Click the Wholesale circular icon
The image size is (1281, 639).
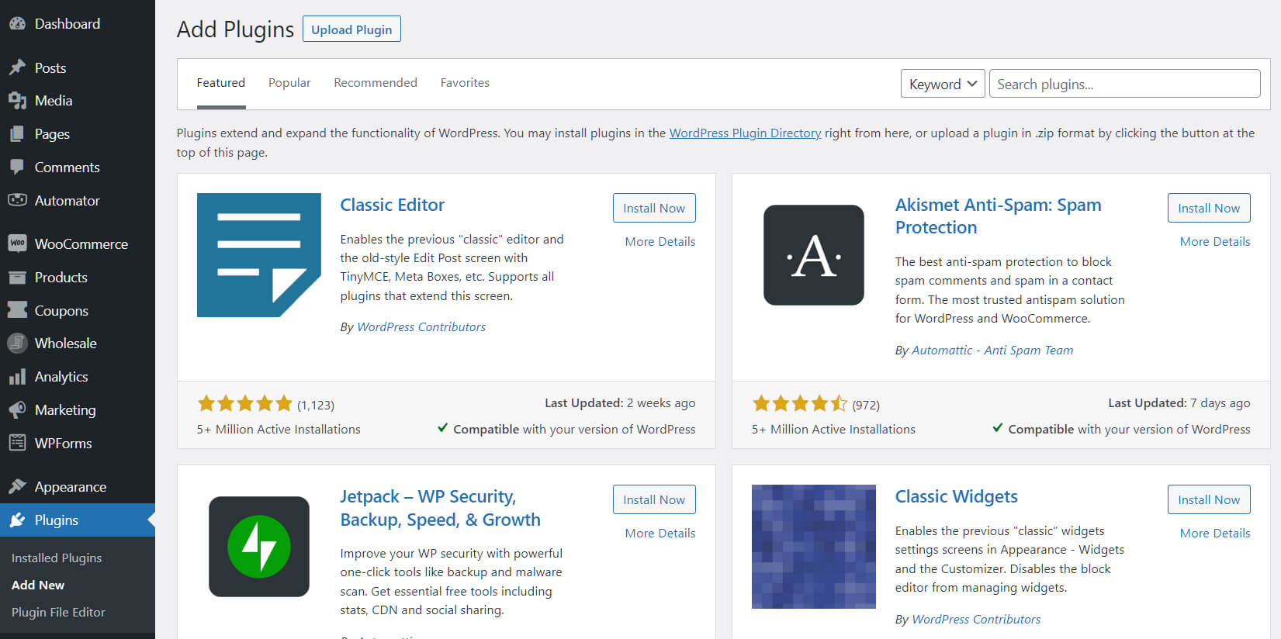[17, 343]
